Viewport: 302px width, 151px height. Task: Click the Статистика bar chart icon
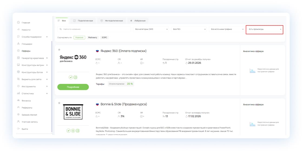[18, 93]
